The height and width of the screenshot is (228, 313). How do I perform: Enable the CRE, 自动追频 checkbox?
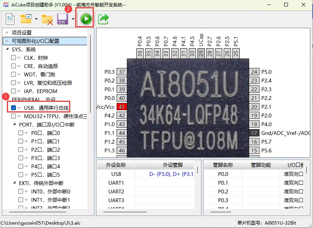click(x=13, y=66)
